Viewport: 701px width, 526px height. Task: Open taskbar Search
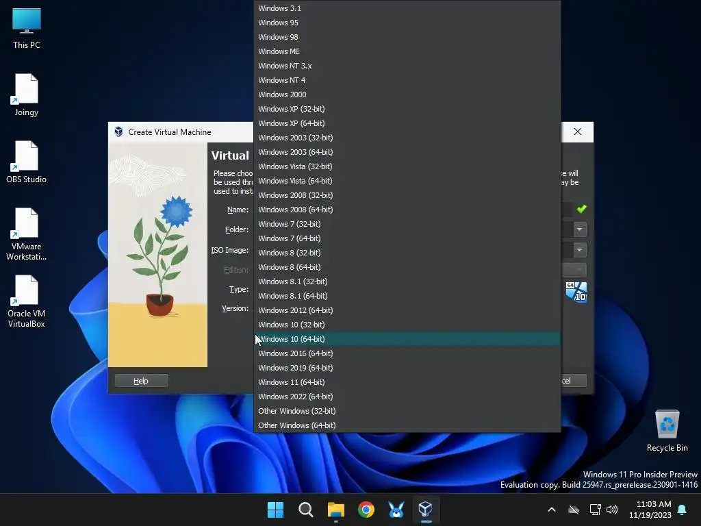(x=306, y=510)
